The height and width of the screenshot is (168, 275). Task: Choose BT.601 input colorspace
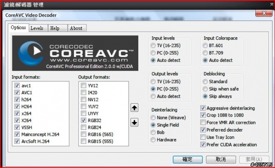coord(205,45)
